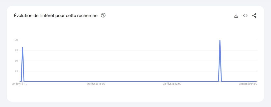Image resolution: width=271 pixels, height=107 pixels.
Task: Click the "Évolution de l'intérêt pour cette recherche" title
Action: point(56,16)
